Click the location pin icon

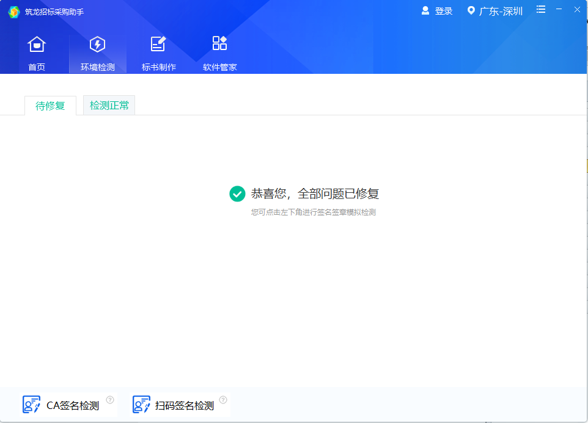(x=471, y=10)
